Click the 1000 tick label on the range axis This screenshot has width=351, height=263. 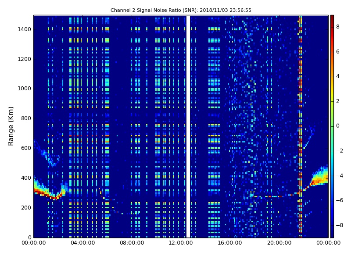pyautogui.click(x=24, y=89)
